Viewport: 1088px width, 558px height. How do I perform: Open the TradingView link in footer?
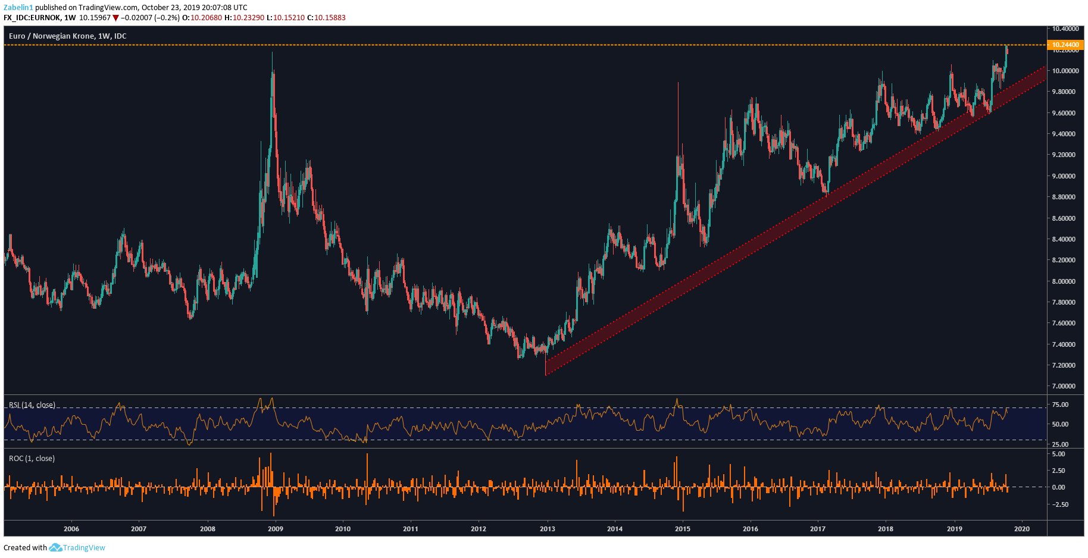84,547
